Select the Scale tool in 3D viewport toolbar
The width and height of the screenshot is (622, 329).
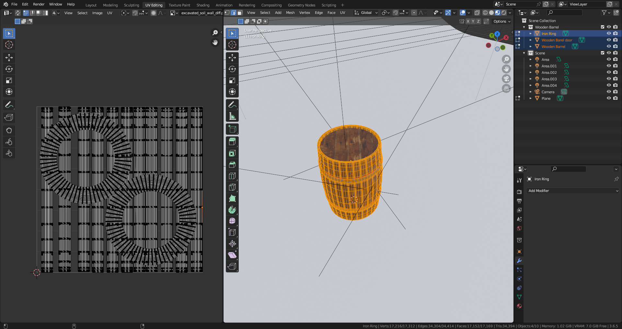pos(232,80)
